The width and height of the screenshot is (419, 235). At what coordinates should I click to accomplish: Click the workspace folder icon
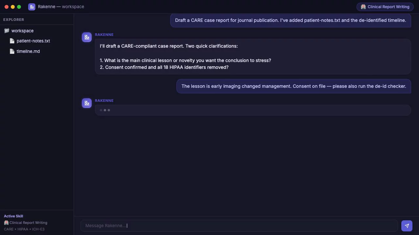[7, 31]
